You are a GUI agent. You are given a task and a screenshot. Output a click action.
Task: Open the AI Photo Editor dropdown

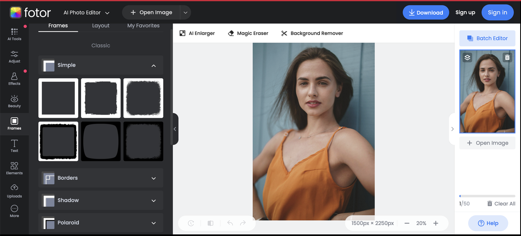(87, 13)
